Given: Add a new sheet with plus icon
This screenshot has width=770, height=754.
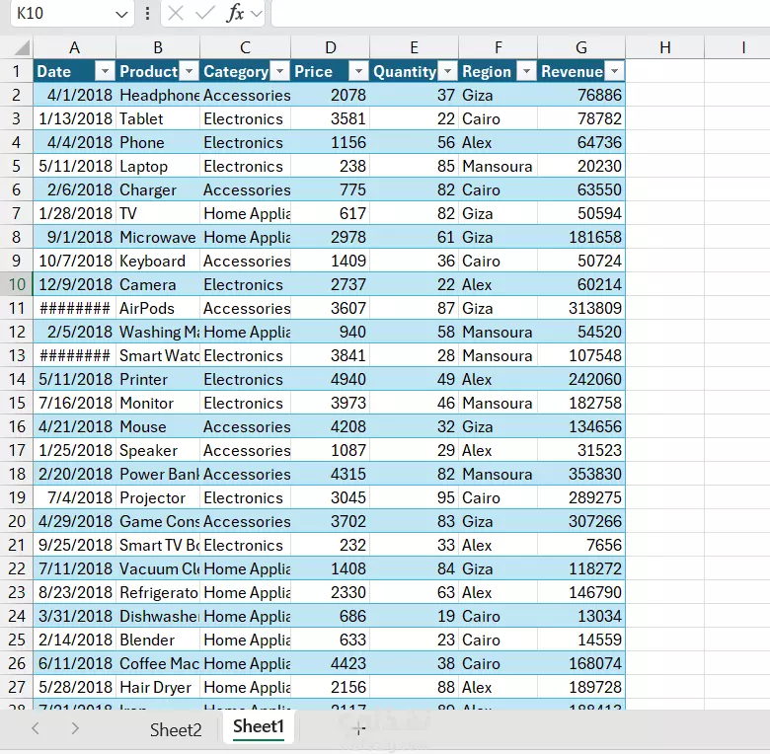Looking at the screenshot, I should click(x=359, y=729).
